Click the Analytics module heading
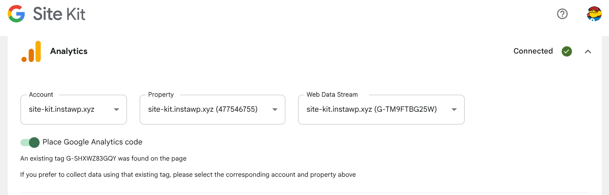 click(69, 51)
